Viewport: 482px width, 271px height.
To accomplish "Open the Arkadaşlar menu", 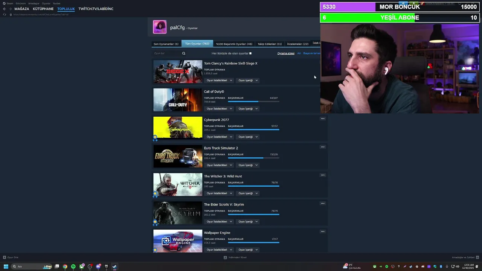I will [34, 3].
